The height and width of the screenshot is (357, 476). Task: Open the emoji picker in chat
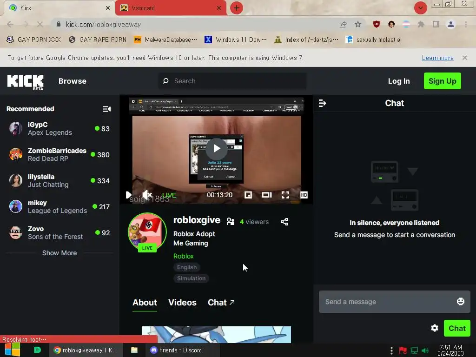(x=461, y=301)
